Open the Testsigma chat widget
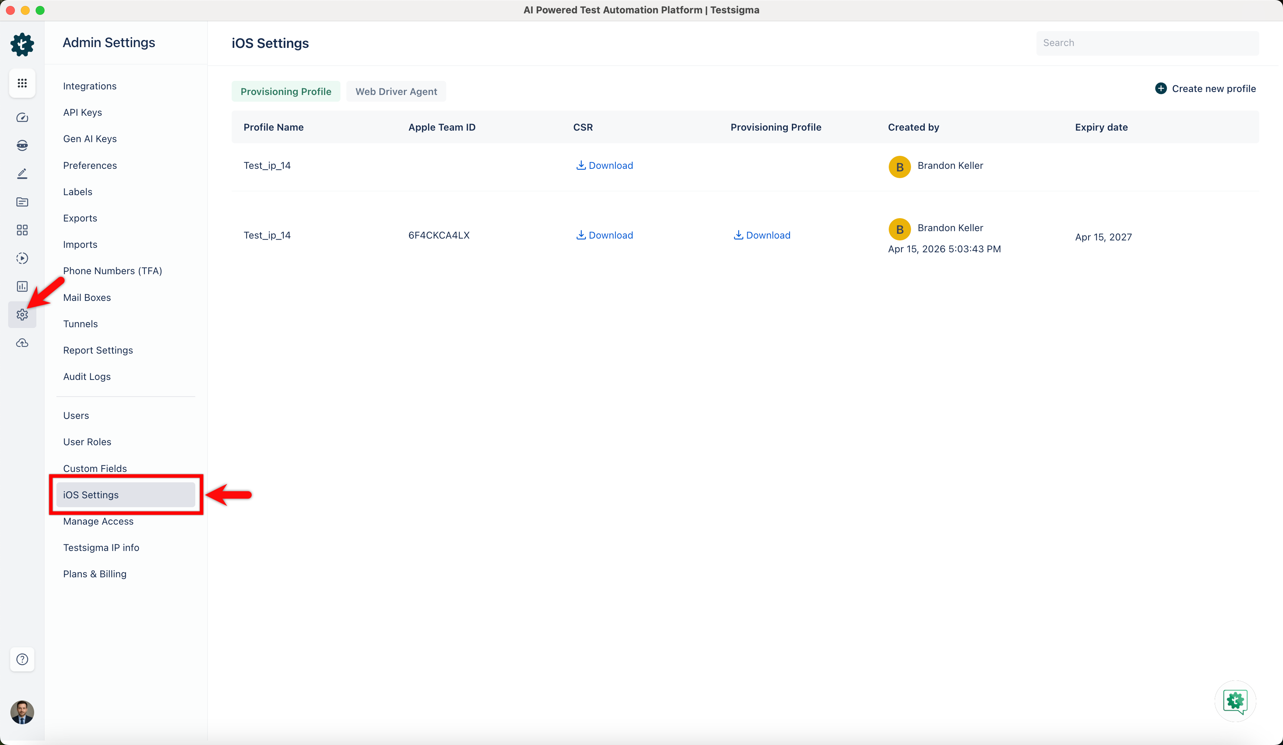The height and width of the screenshot is (745, 1283). (1235, 701)
